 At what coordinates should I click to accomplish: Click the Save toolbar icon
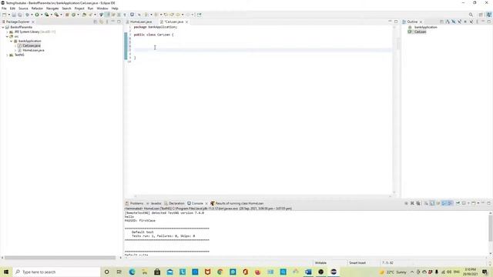[14, 15]
